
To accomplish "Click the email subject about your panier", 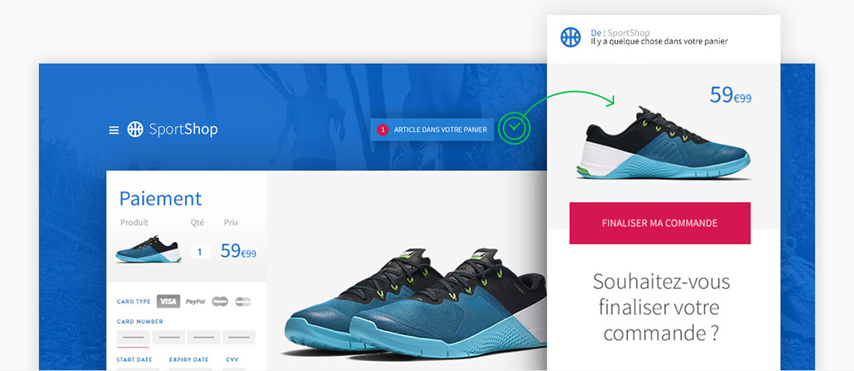I will coord(659,41).
